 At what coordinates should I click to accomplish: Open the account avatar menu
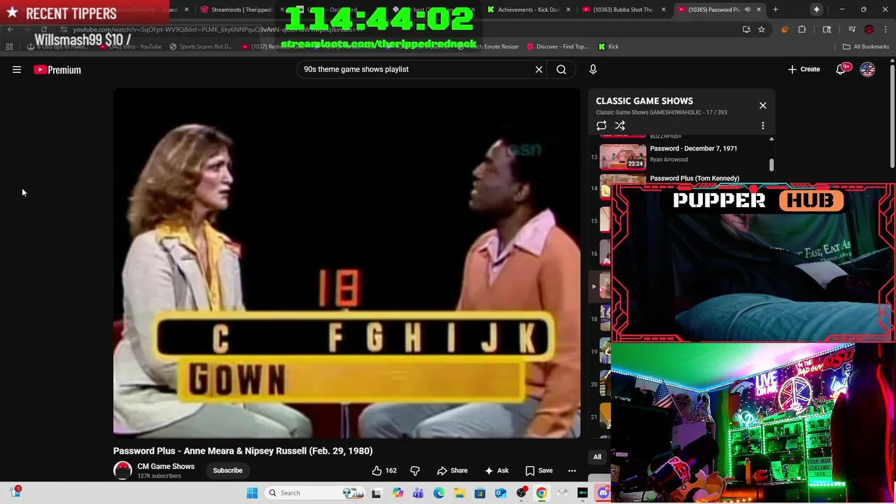click(x=867, y=69)
